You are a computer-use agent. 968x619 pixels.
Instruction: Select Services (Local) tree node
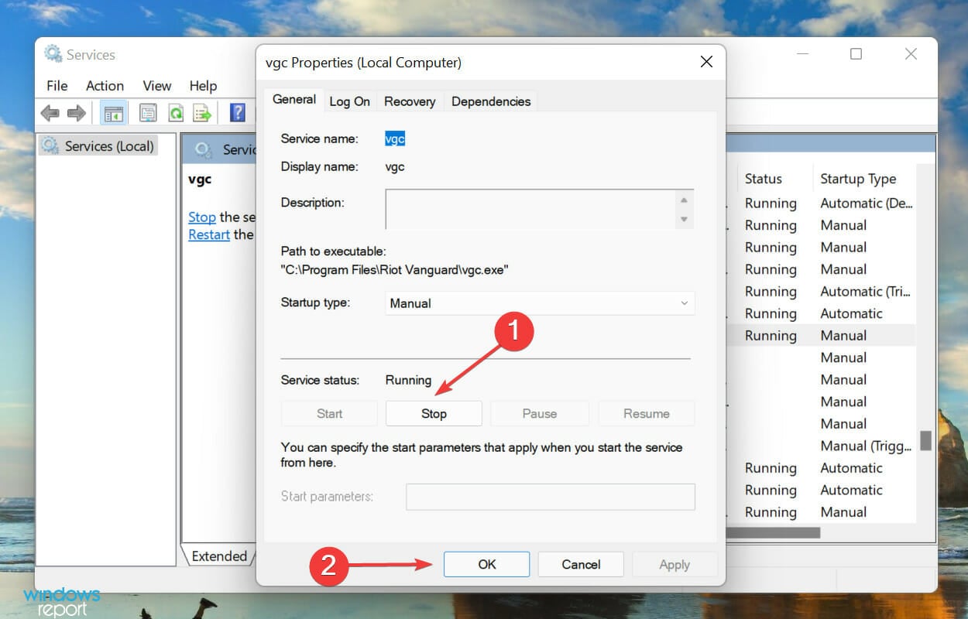click(98, 145)
